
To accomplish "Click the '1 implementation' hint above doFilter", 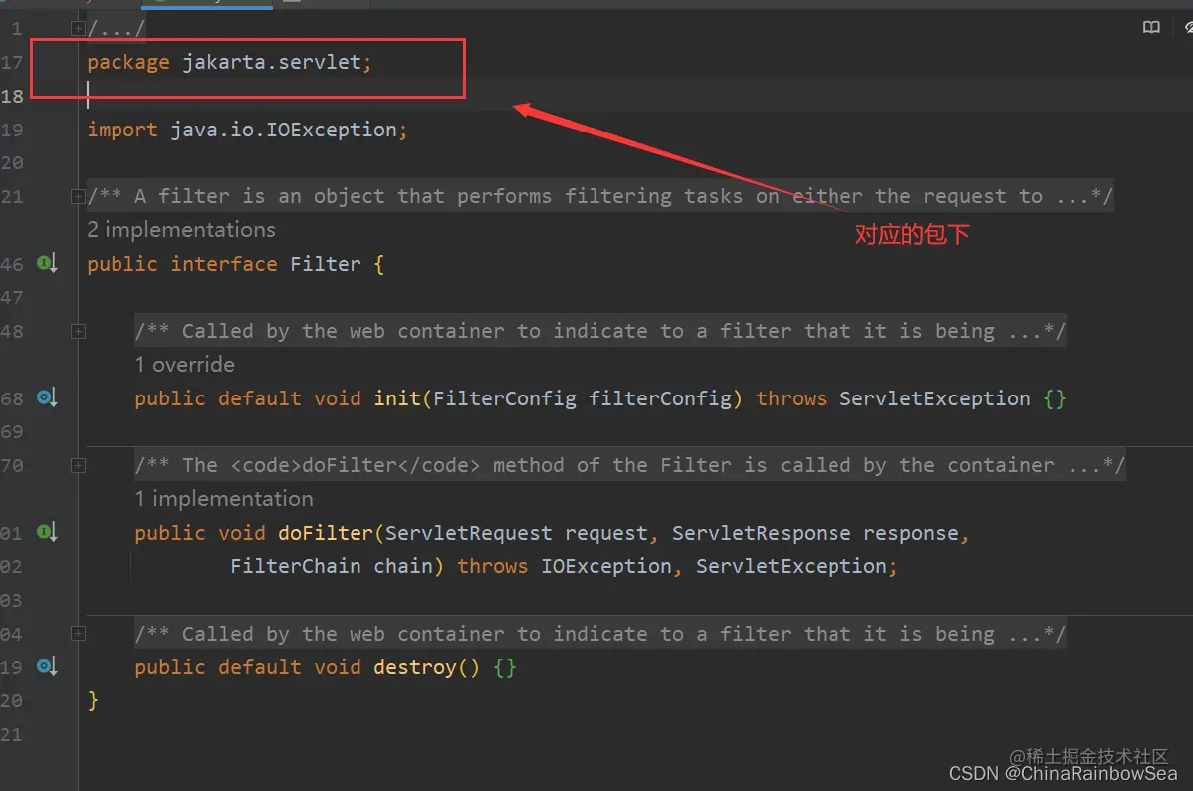I will coord(224,499).
